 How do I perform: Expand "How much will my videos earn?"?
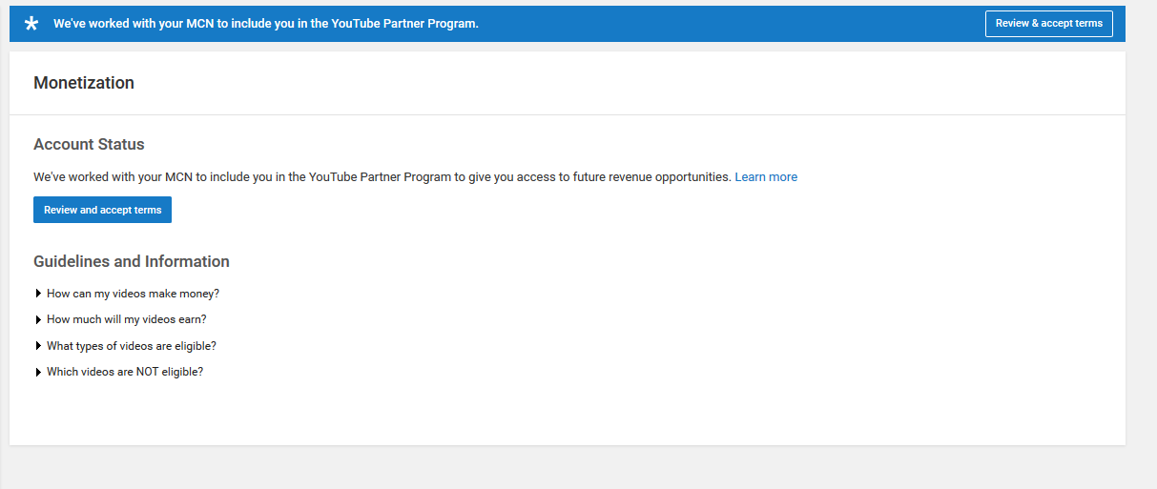pyautogui.click(x=126, y=319)
